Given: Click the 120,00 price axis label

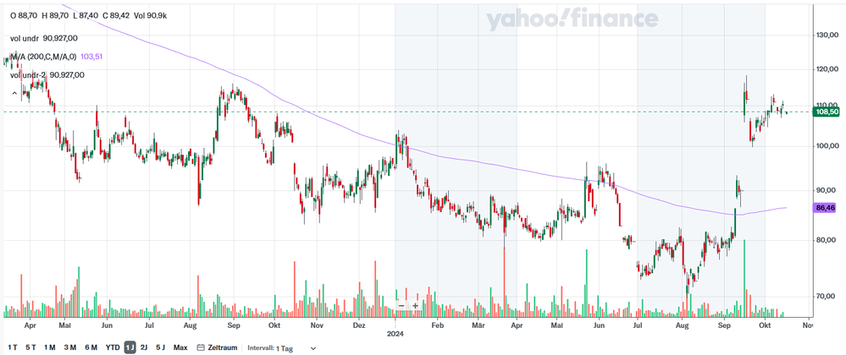Looking at the screenshot, I should pos(827,69).
